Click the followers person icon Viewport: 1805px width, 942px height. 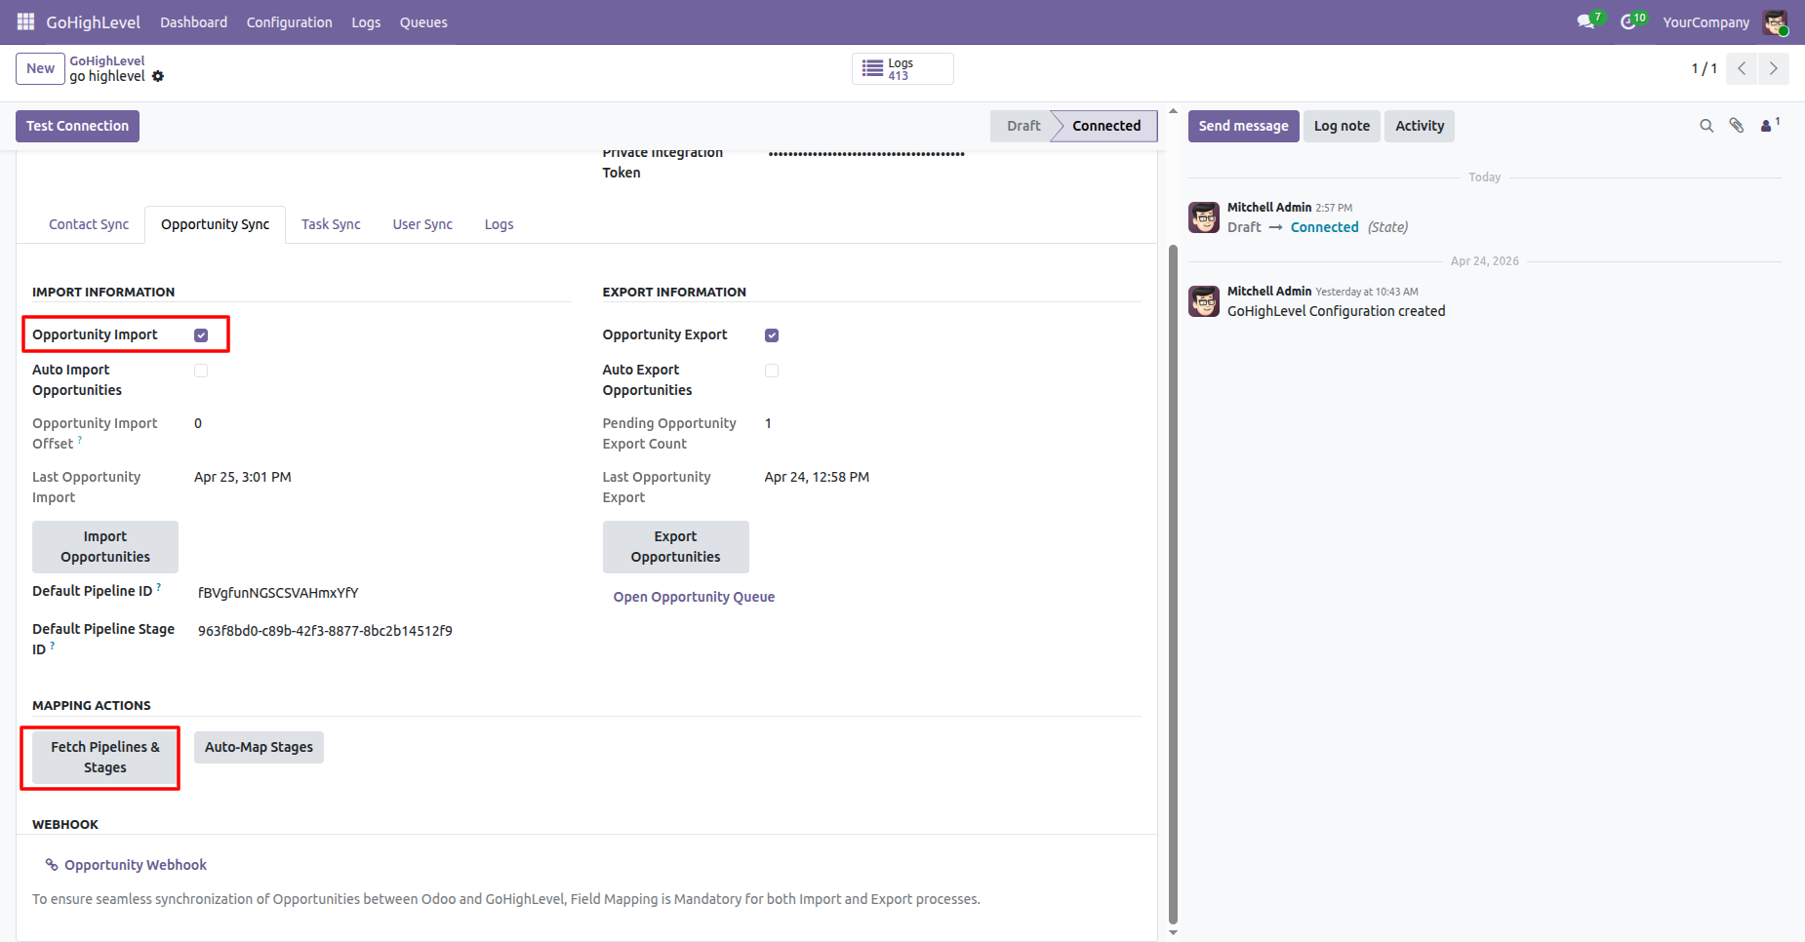pos(1766,126)
